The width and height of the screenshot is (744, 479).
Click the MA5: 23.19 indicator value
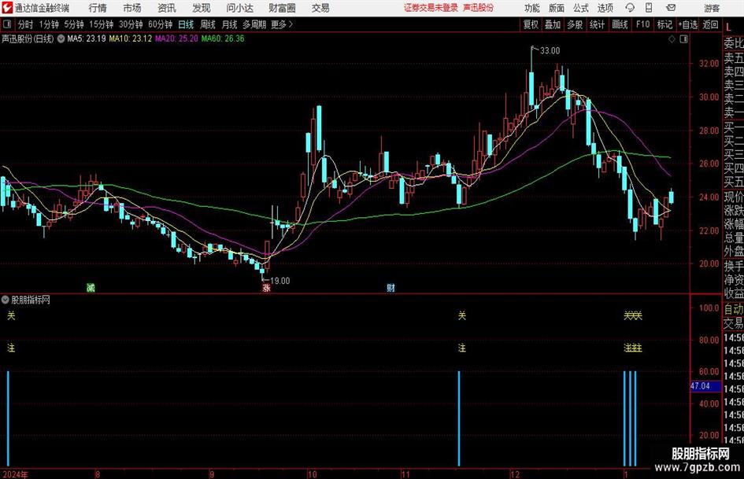pyautogui.click(x=87, y=39)
